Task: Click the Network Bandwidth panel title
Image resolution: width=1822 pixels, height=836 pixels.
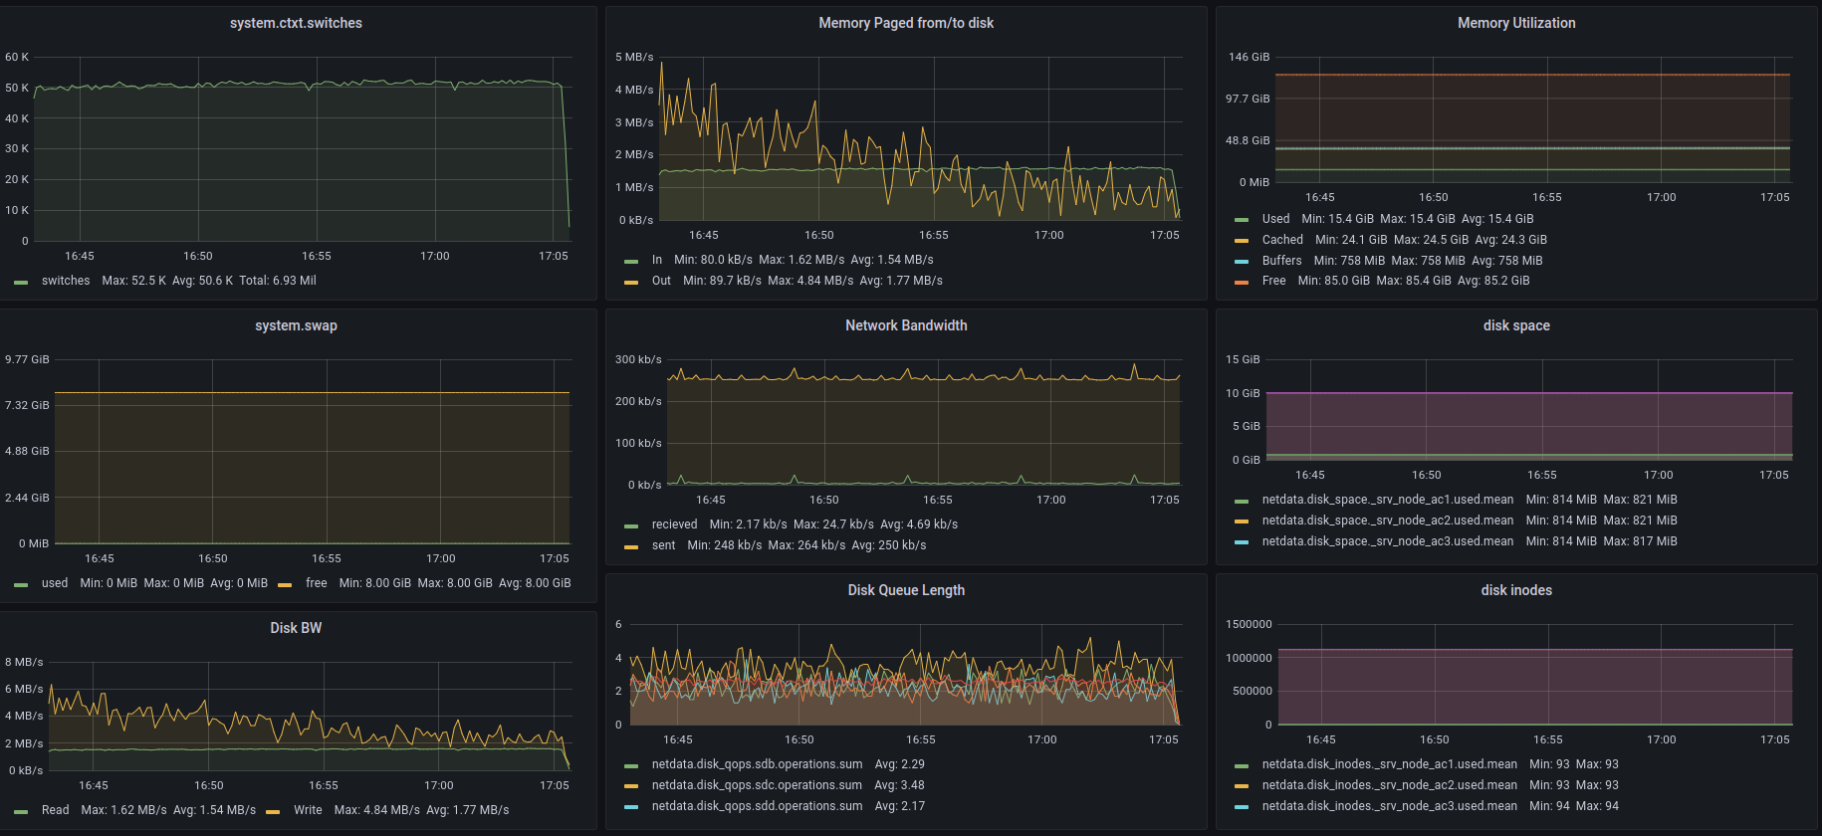Action: tap(905, 325)
